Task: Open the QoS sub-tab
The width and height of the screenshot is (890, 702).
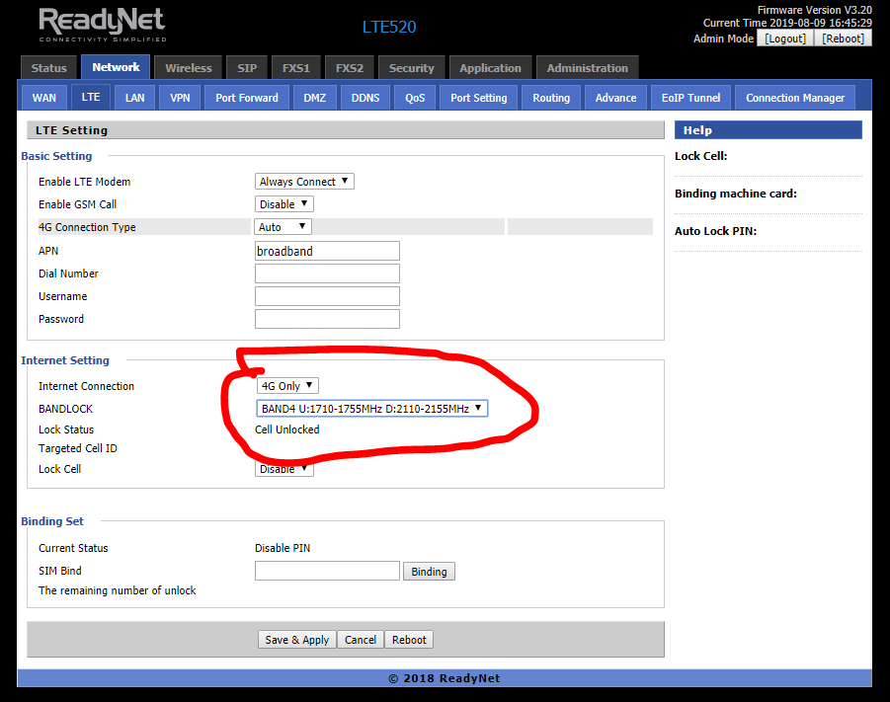Action: tap(415, 98)
